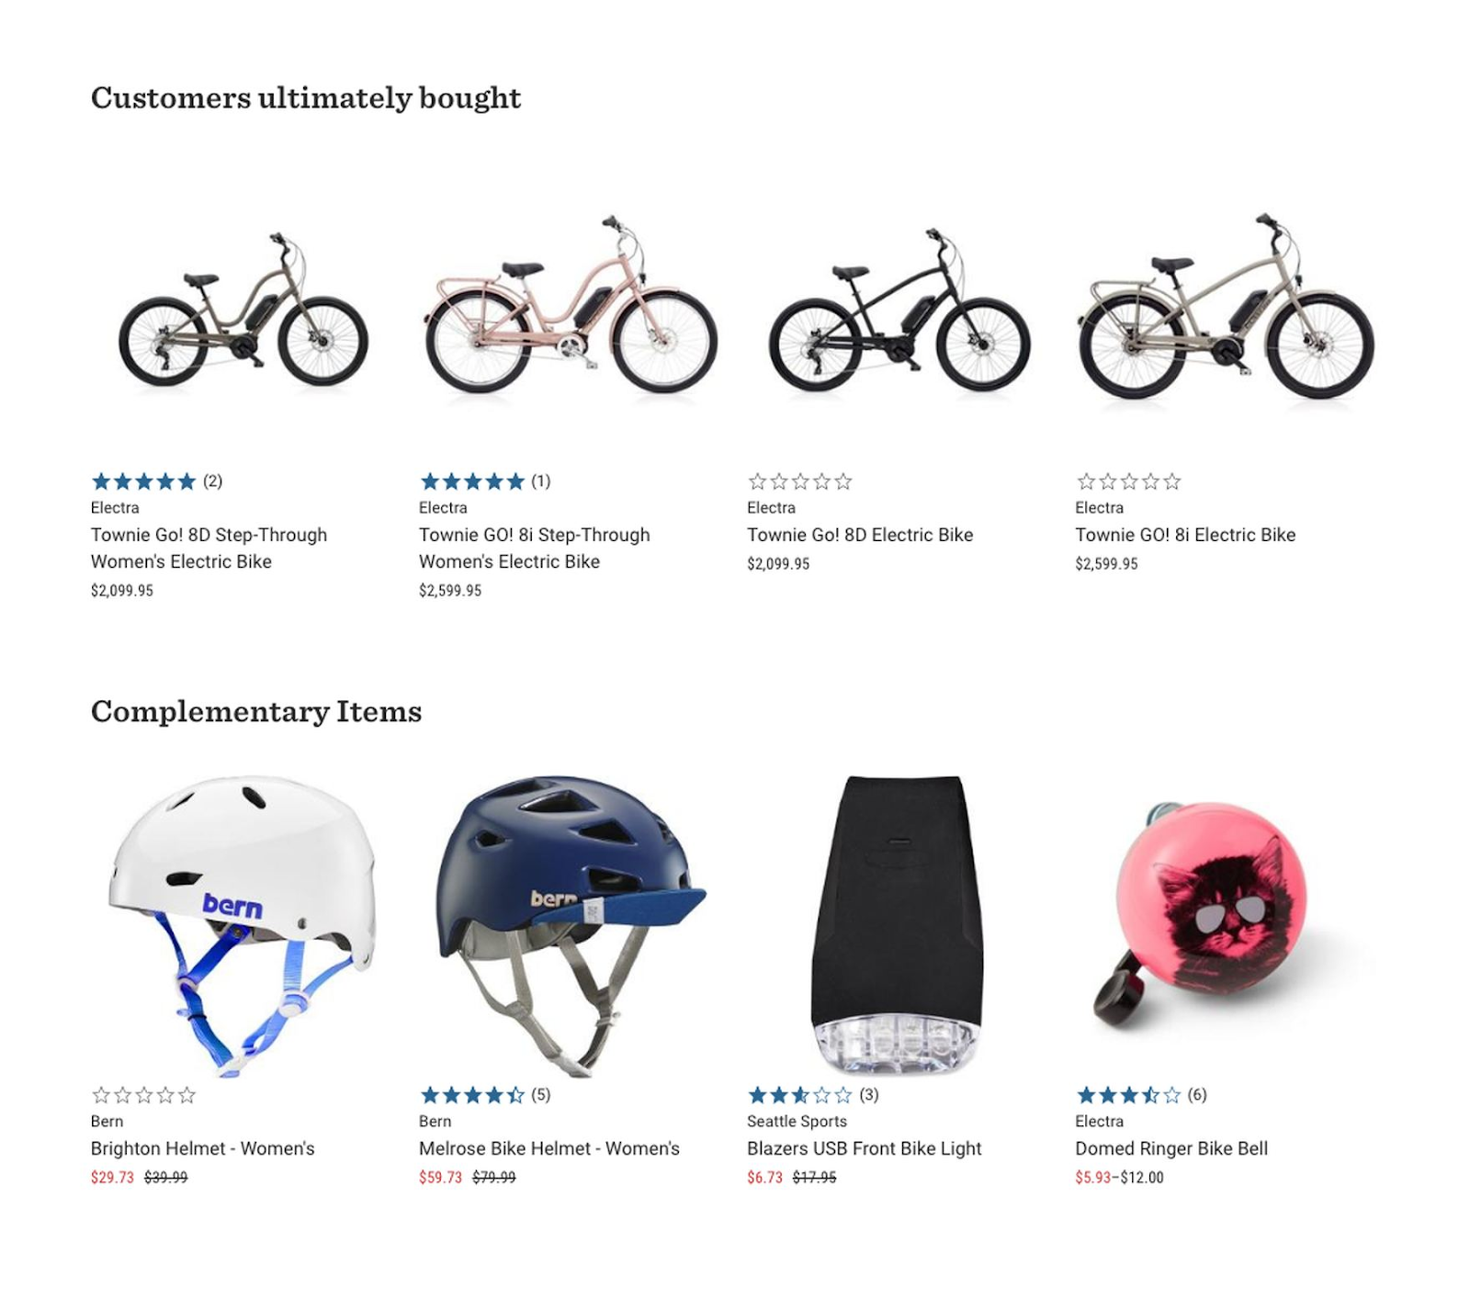
Task: Open the Townie Go! 8D Step-Through bike image
Action: click(243, 311)
